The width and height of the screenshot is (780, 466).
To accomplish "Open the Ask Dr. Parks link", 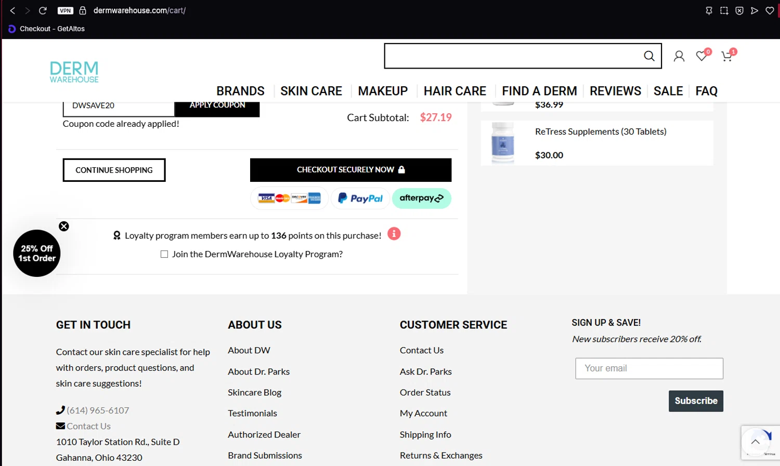I will pos(426,372).
